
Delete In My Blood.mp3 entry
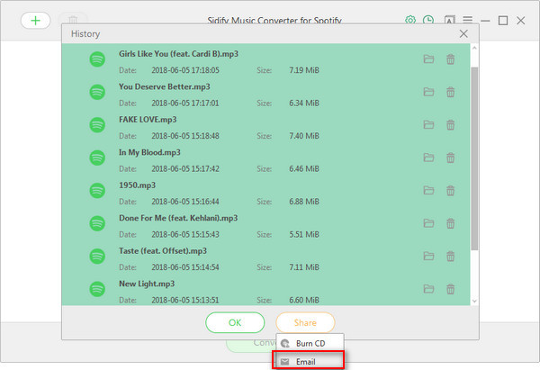click(450, 158)
